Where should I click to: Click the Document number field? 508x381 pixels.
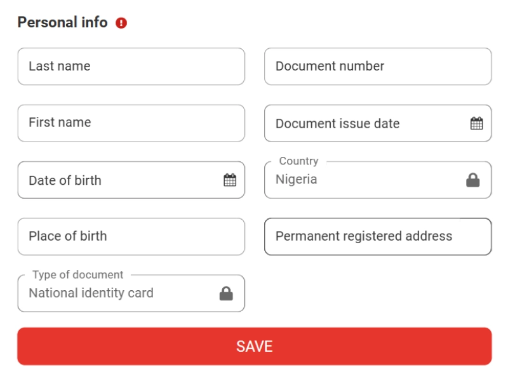coord(378,66)
